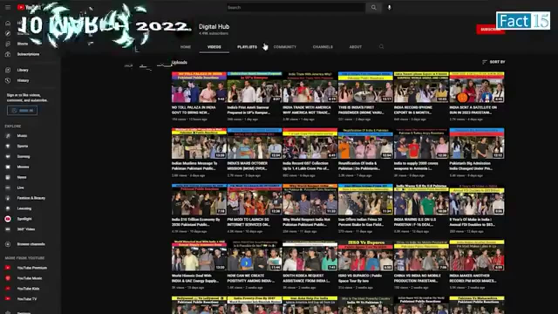Image resolution: width=558 pixels, height=314 pixels.
Task: Open the About tab
Action: 355,47
